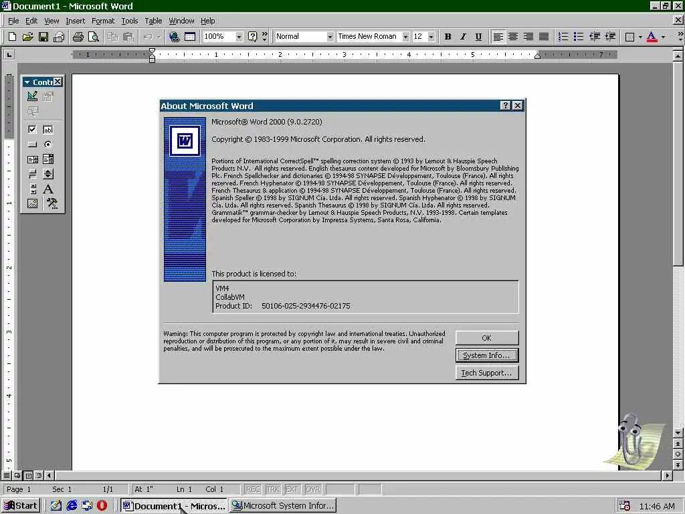This screenshot has height=514, width=685.
Task: Open More Controls (hammer and wrench)
Action: pos(52,203)
